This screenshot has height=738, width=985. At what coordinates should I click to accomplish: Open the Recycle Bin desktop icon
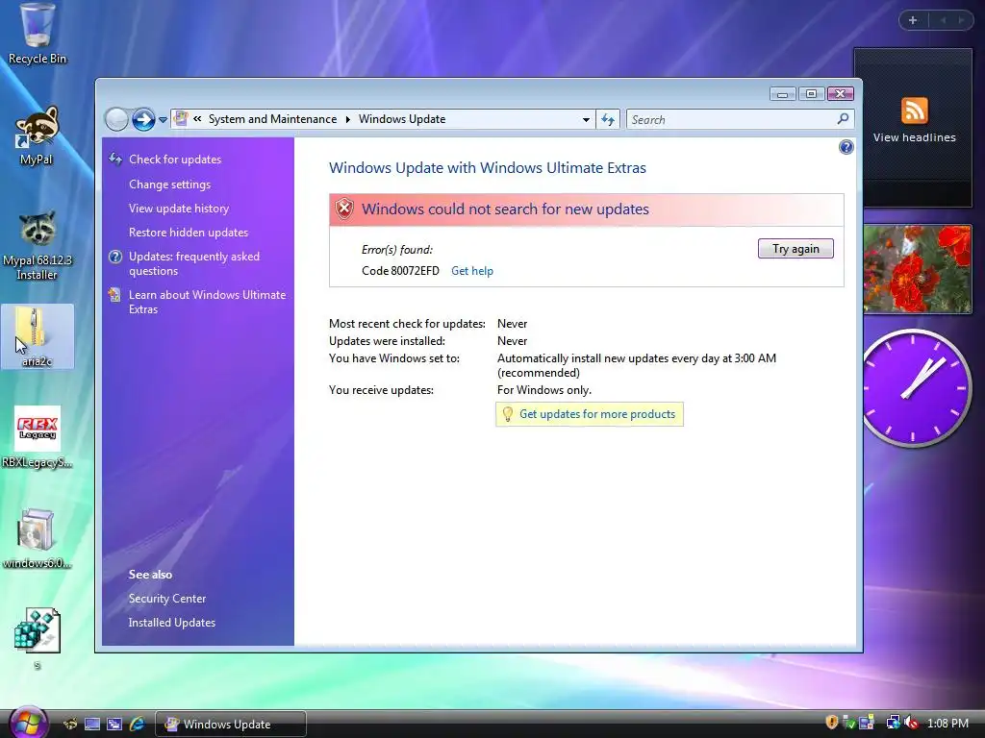[x=38, y=35]
